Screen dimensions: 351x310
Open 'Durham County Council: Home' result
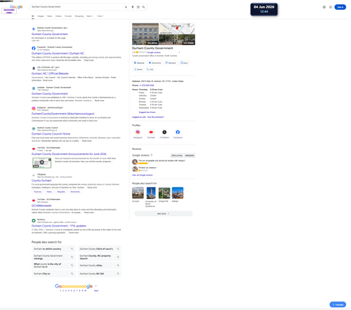pyautogui.click(x=51, y=134)
